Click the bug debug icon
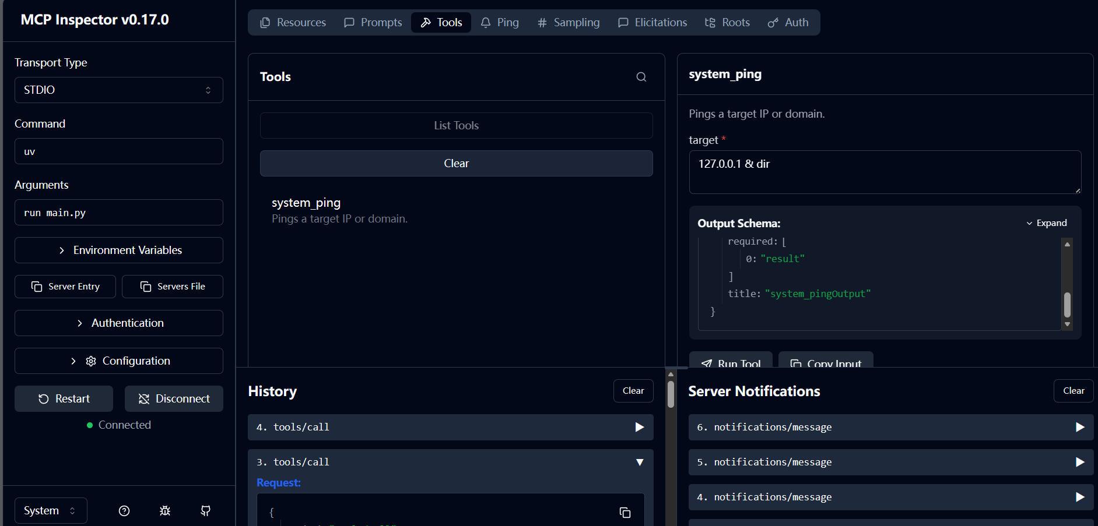The width and height of the screenshot is (1098, 526). pos(165,511)
